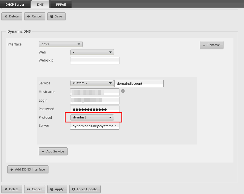This screenshot has width=244, height=194.
Task: Expand the Protocol dyndns2 dropdown
Action: 92,117
